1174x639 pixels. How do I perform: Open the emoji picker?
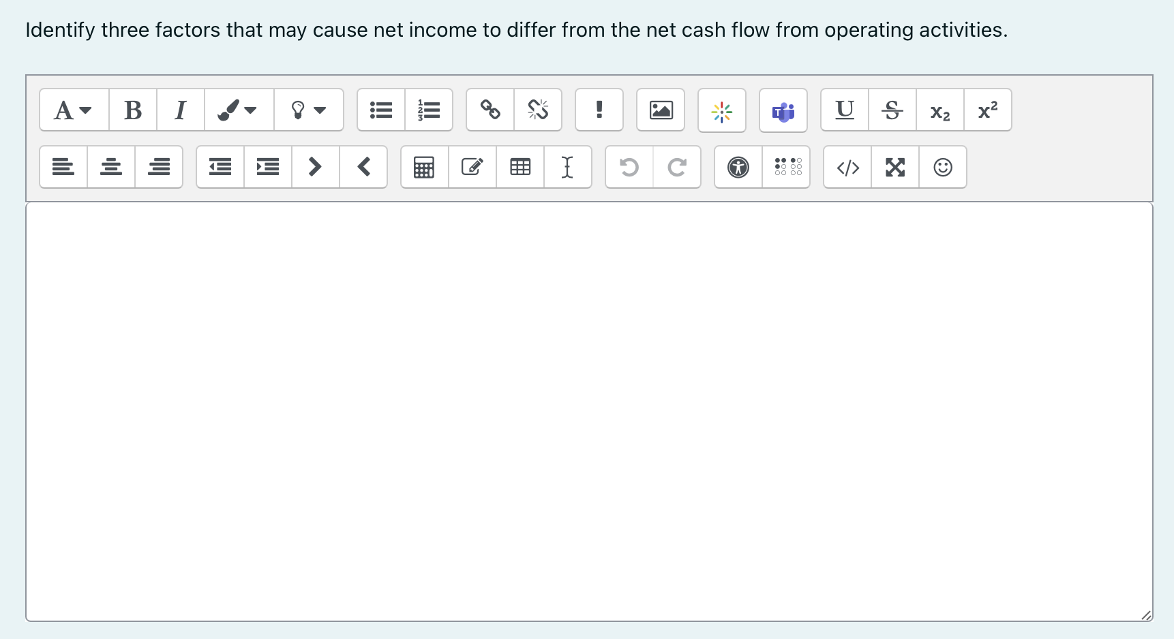coord(943,167)
